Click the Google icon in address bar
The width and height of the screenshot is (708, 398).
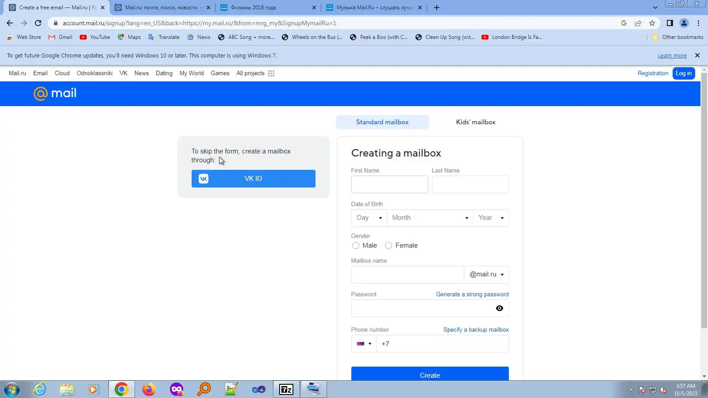click(x=624, y=23)
